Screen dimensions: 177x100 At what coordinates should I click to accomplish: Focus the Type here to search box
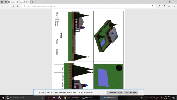pos(26,98)
